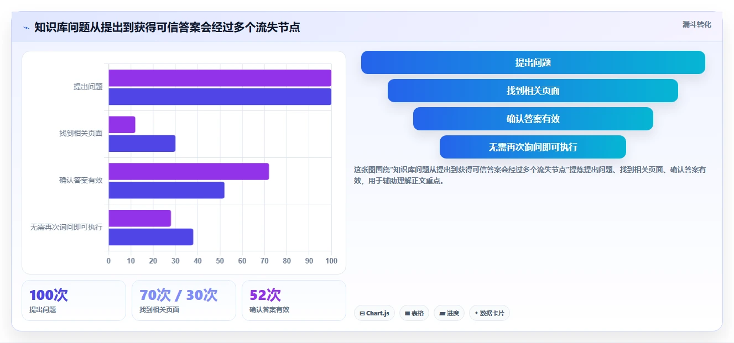Click the indigo bar for 提出问题

pos(220,97)
